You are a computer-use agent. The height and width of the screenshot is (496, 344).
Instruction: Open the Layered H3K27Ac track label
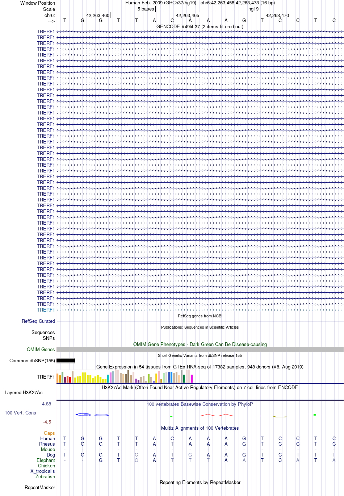(x=24, y=392)
